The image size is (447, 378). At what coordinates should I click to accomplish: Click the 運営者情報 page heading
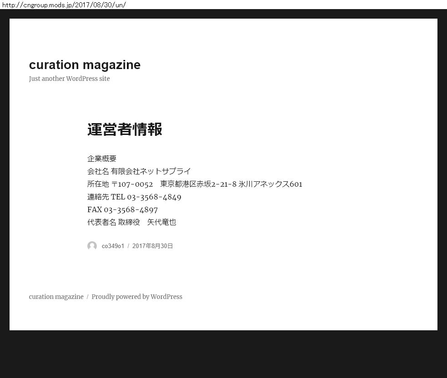125,129
